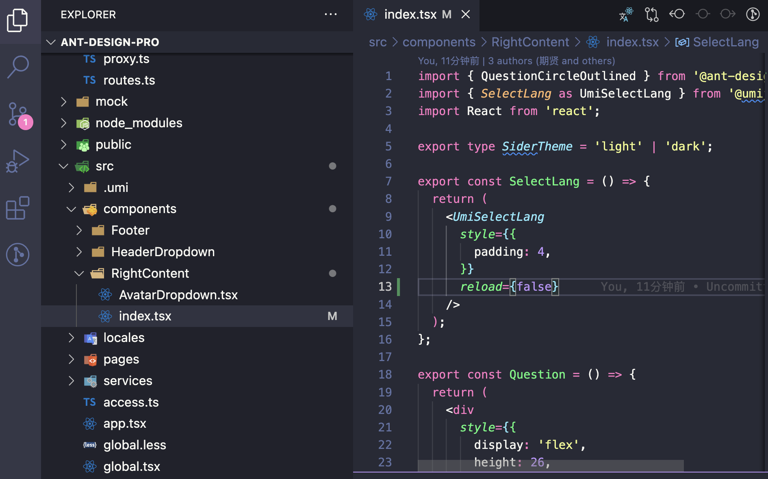768x479 pixels.
Task: Open the GitLens graph icon at sidebar bottom
Action: pos(18,255)
